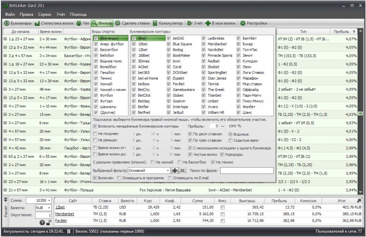Pause updates with the status bar pause icon
Viewport: 366px width, 237px height.
69,232
